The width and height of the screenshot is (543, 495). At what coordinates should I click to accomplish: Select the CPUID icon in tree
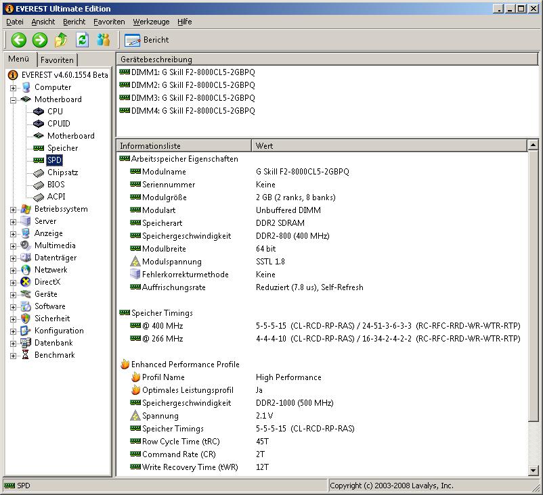[39, 124]
